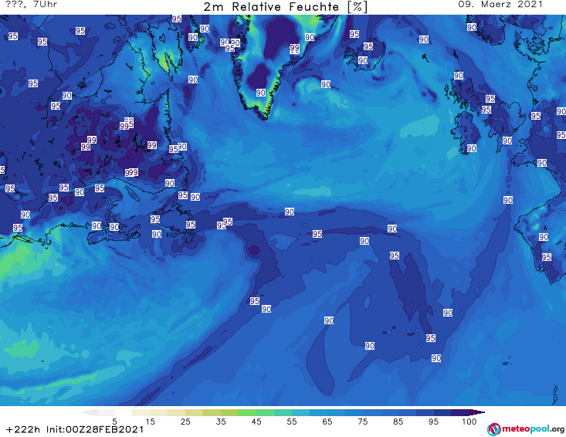
Task: Click the "???, 7Uhr" time label
Action: pos(32,5)
